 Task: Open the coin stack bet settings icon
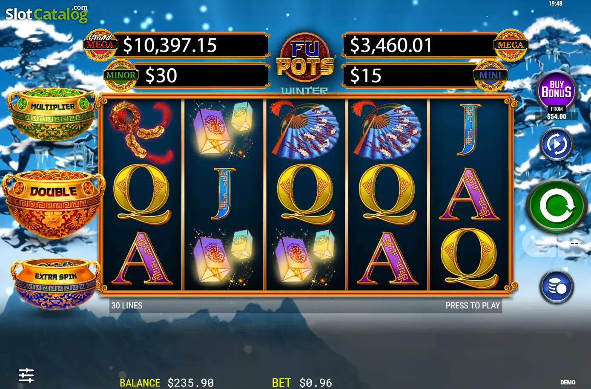point(557,288)
